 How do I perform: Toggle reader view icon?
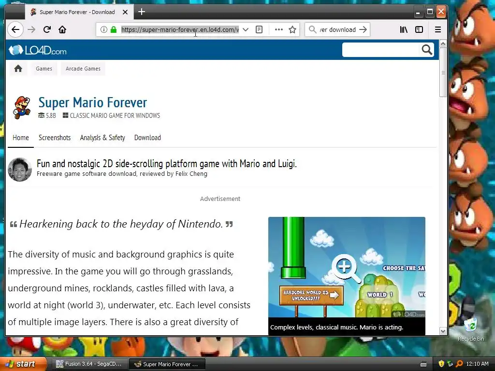[259, 29]
